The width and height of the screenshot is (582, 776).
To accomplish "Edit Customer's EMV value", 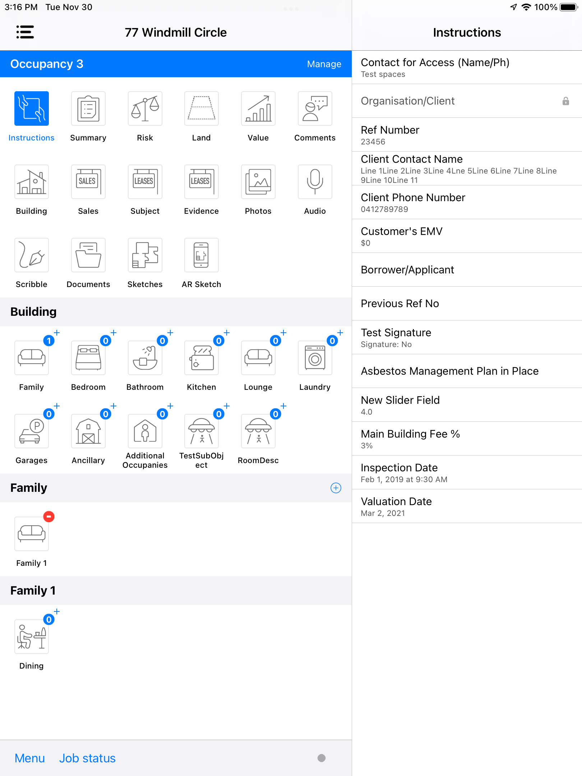I will point(467,236).
